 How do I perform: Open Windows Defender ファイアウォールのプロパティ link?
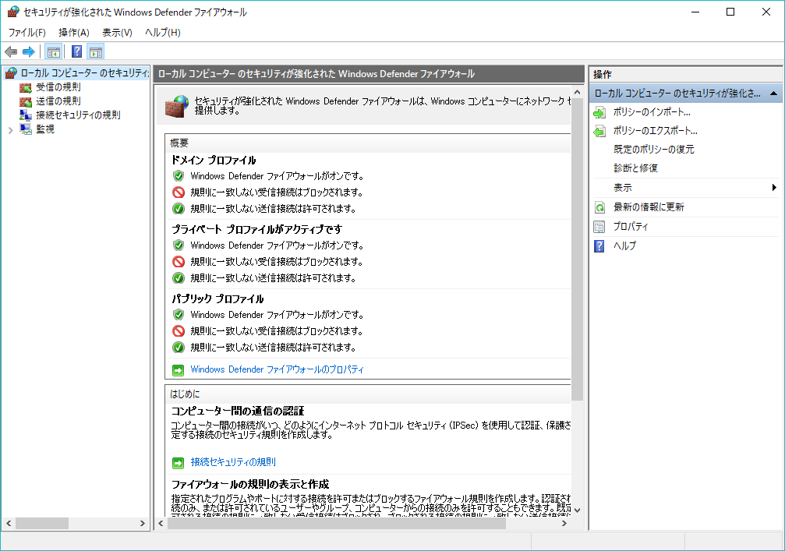[x=277, y=369]
